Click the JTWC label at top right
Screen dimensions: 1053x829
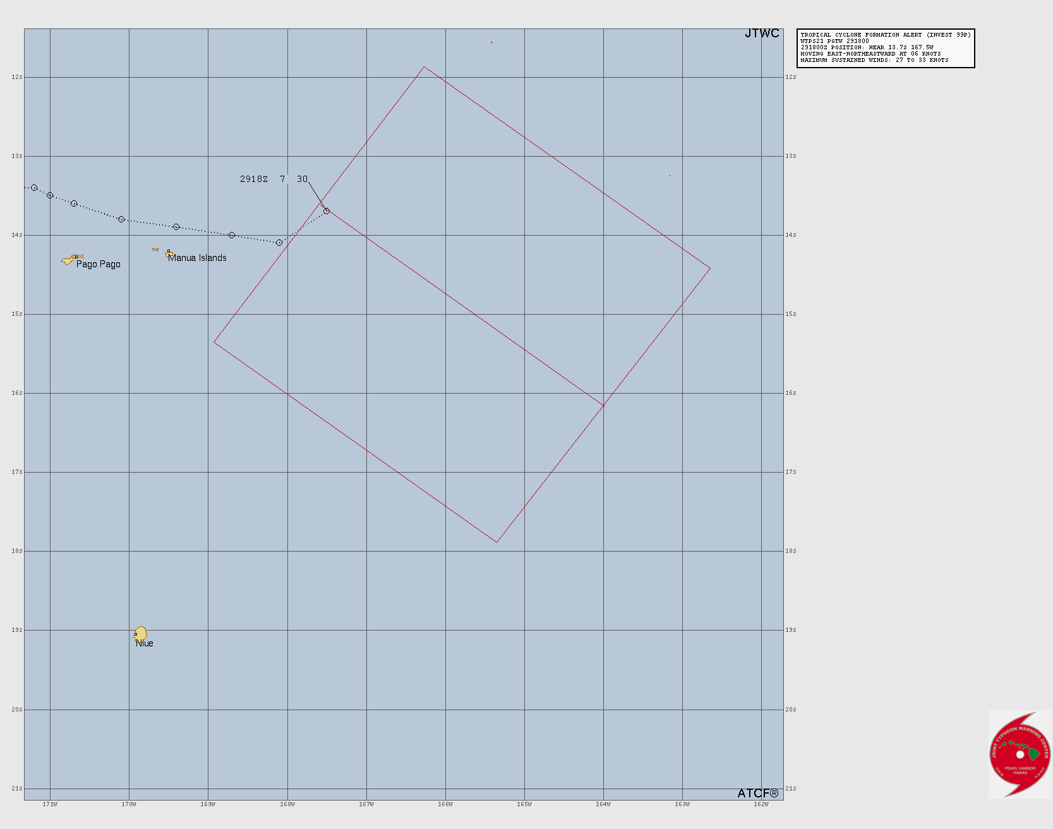tap(762, 33)
